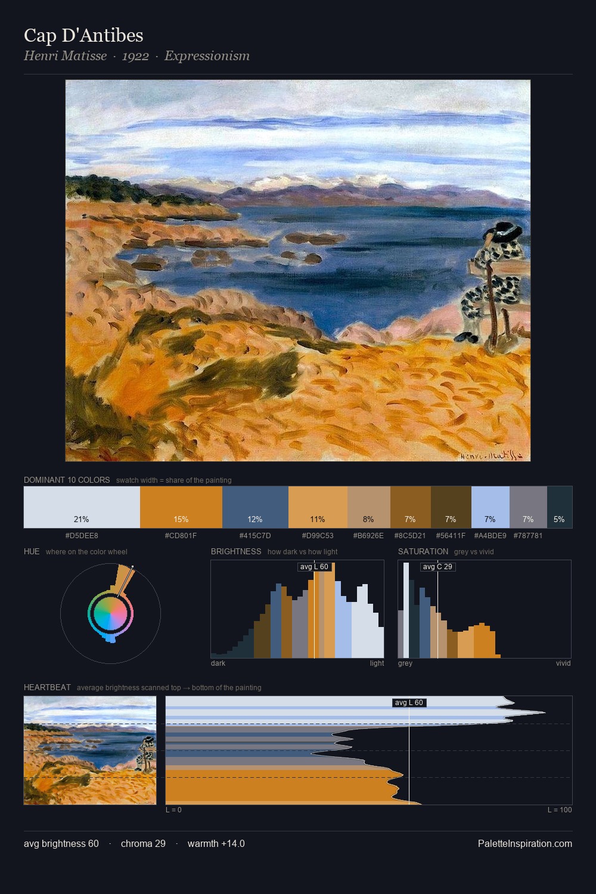Click the saturation histogram chart

(485, 609)
